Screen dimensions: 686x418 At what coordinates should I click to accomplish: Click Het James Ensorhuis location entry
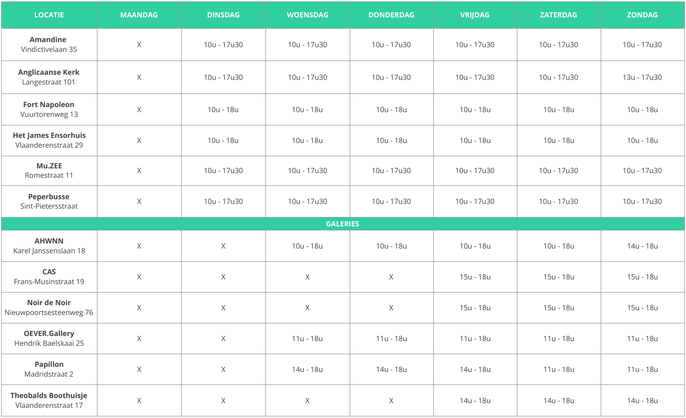coord(49,141)
